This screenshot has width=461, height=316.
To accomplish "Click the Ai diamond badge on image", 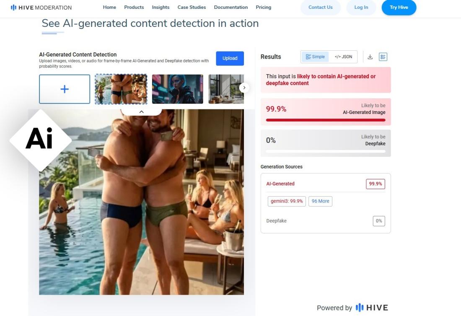I will pyautogui.click(x=41, y=140).
